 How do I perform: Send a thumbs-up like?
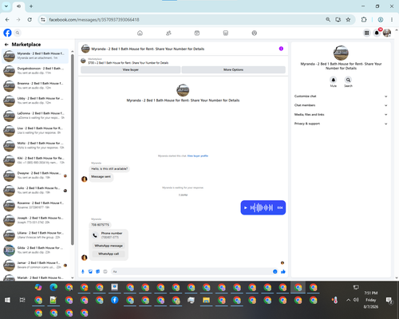283,271
